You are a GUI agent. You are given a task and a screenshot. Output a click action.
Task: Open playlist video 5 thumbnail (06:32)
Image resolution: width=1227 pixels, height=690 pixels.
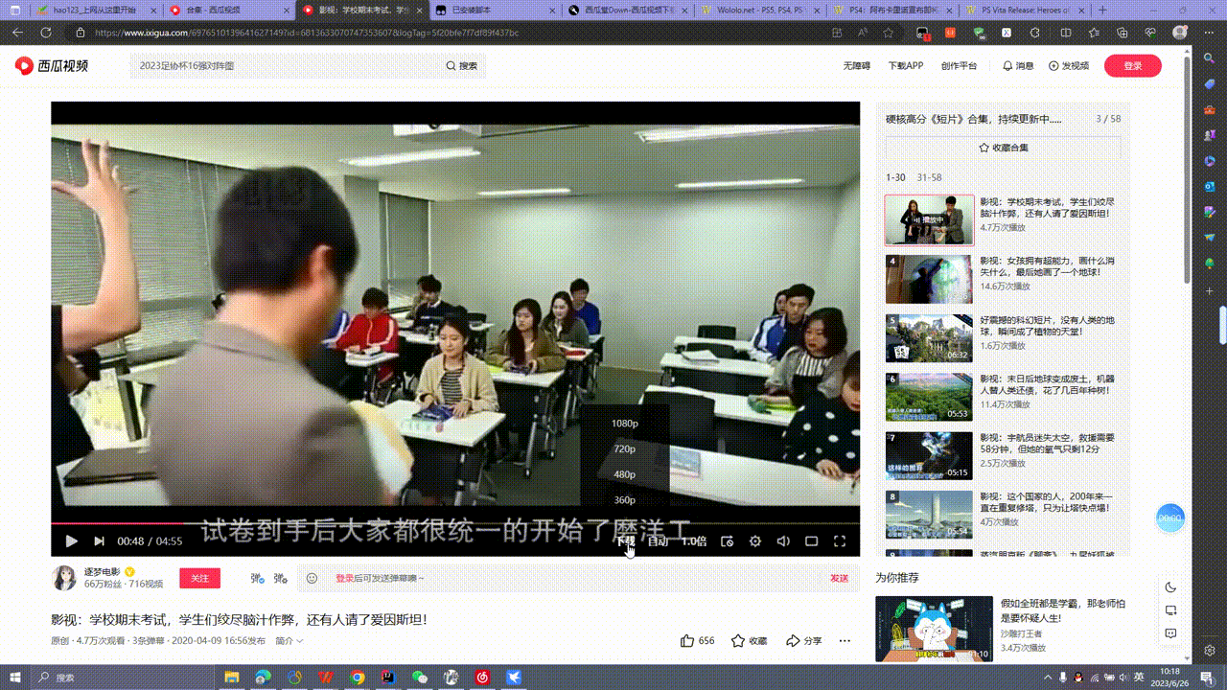click(x=929, y=338)
